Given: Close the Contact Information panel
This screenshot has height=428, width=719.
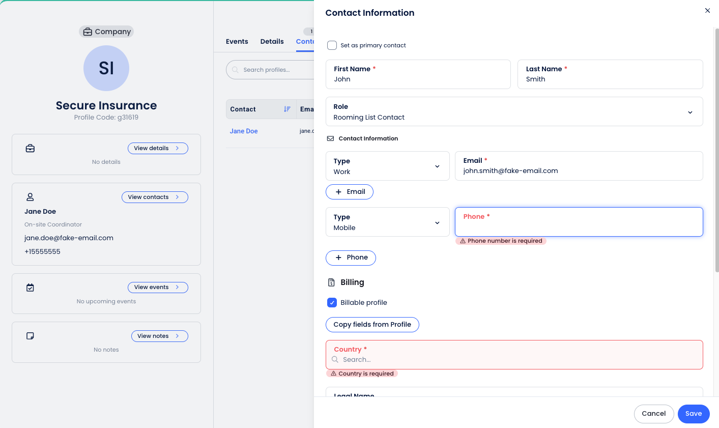Looking at the screenshot, I should pos(707,11).
